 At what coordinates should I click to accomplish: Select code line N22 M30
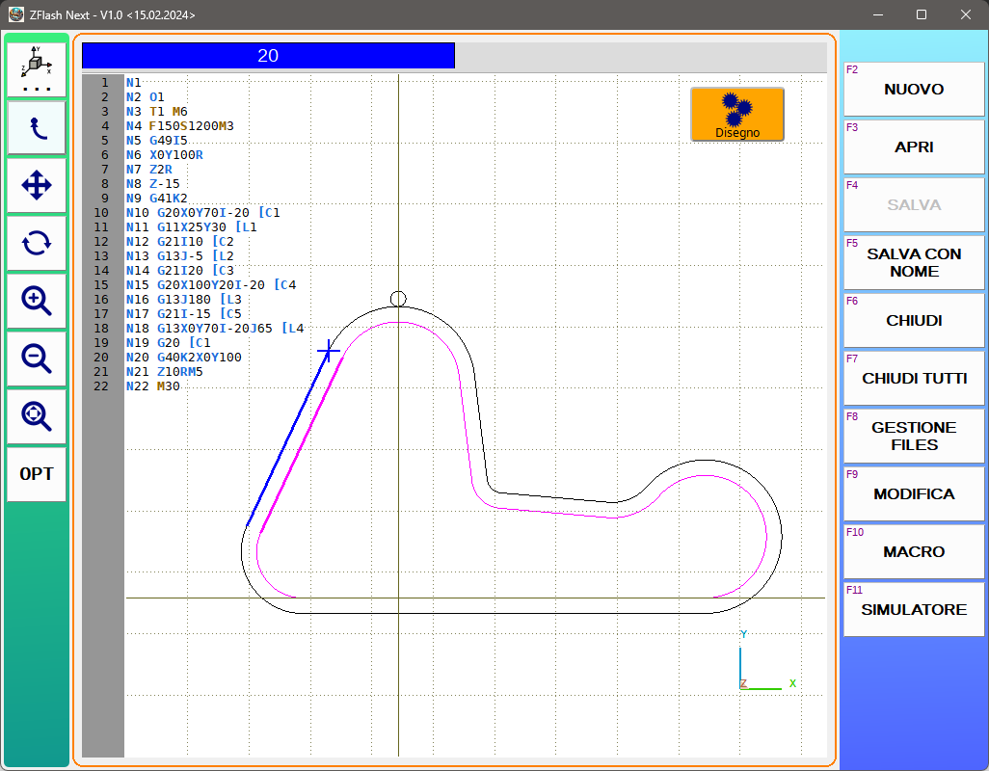point(154,386)
